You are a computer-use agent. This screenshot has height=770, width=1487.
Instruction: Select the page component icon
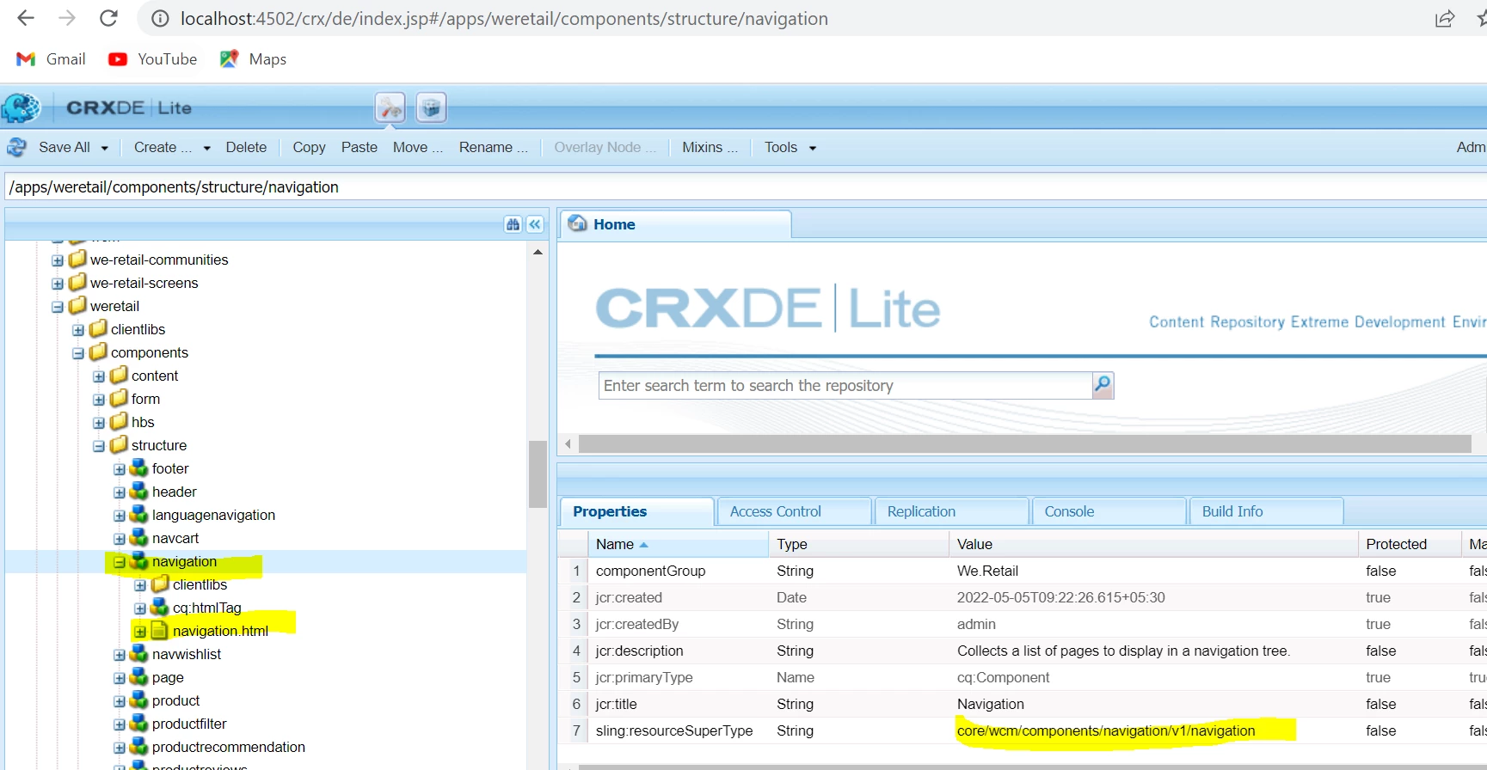(138, 676)
